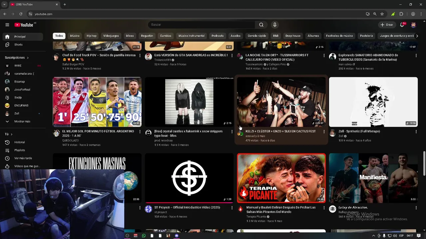Image resolution: width=426 pixels, height=239 pixels.
Task: Click the Crear button
Action: tap(387, 25)
